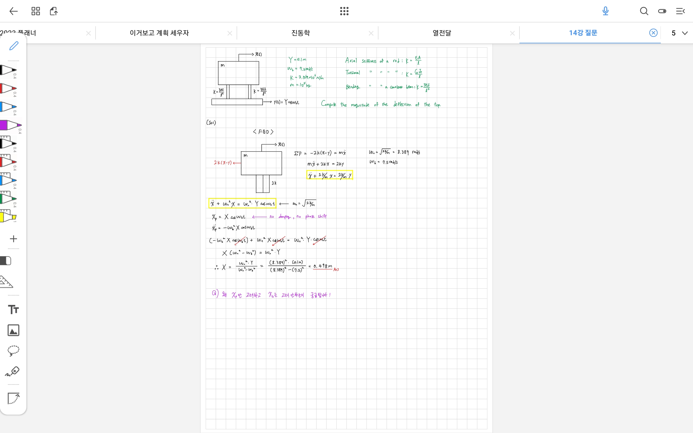Go back with the left arrow
Image resolution: width=693 pixels, height=433 pixels.
pos(14,11)
